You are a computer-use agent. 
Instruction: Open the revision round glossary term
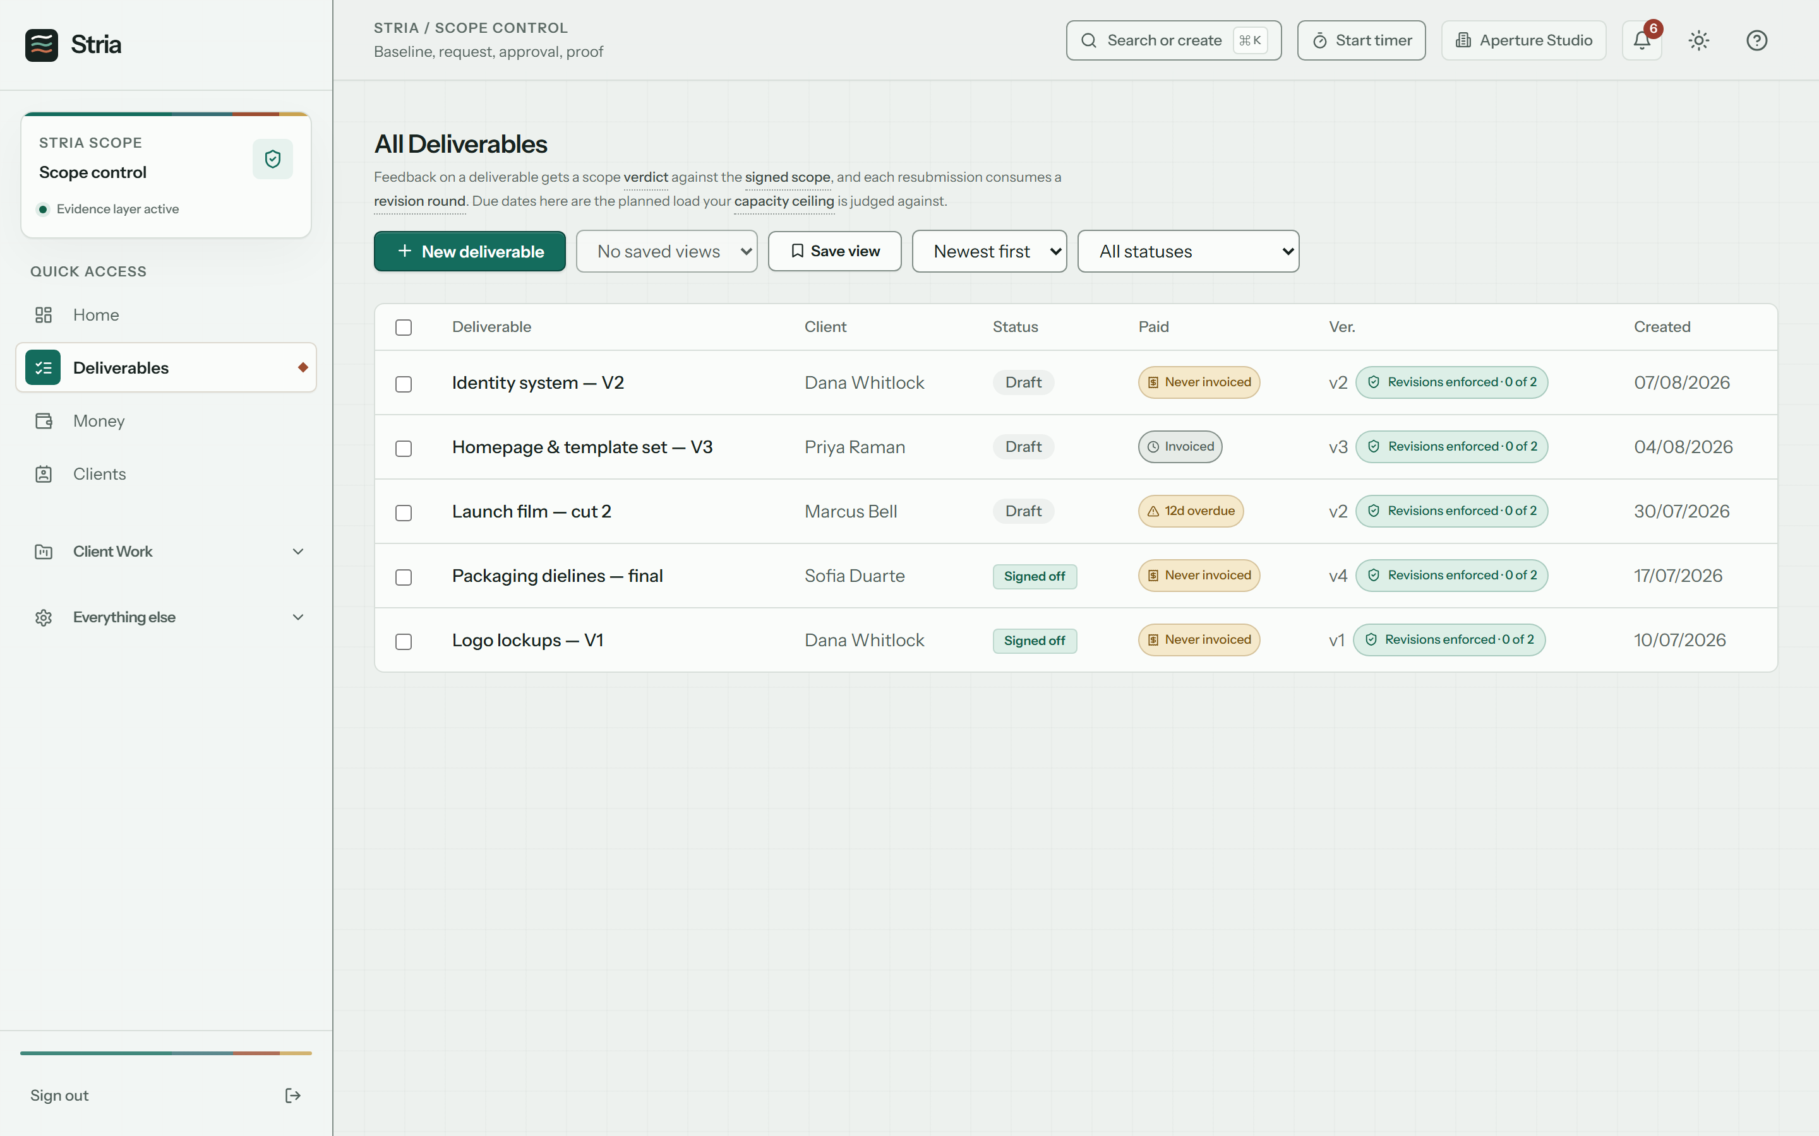[x=419, y=201]
